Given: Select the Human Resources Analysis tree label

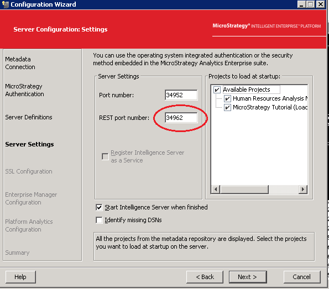Looking at the screenshot, I should click(x=270, y=98).
